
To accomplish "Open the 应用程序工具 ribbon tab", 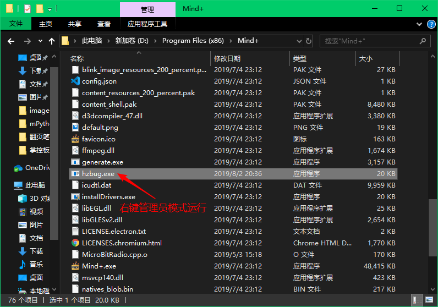I will coord(147,24).
